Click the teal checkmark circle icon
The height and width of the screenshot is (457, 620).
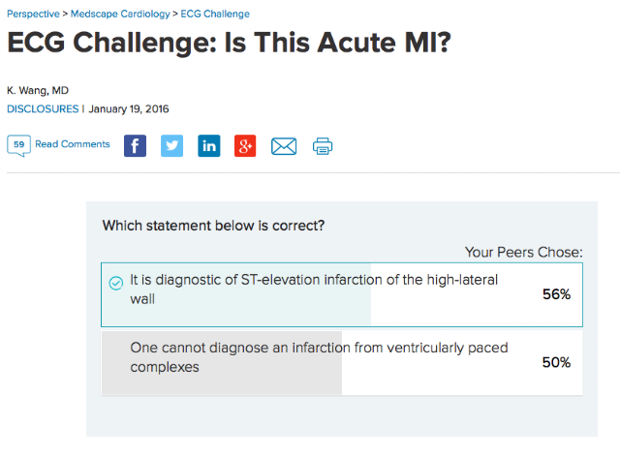116,283
